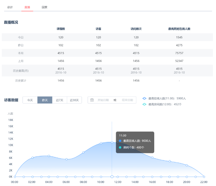Click the 52347 value in 上月 row

[x=179, y=61]
